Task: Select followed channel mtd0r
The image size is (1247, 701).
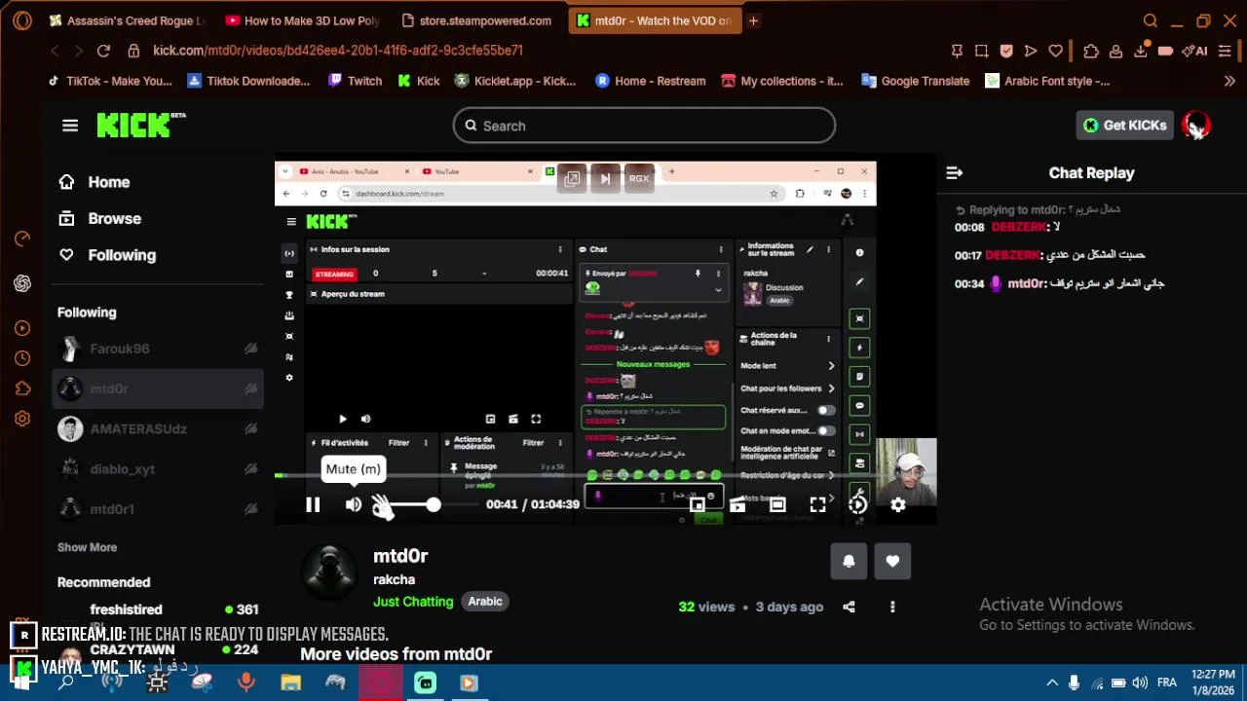Action: 156,388
